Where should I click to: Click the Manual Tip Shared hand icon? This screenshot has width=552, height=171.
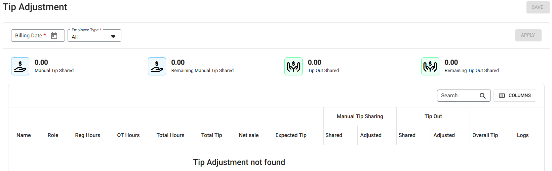20,66
